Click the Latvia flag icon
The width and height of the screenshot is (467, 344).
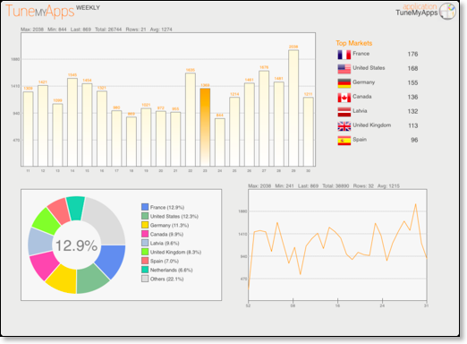coord(344,112)
